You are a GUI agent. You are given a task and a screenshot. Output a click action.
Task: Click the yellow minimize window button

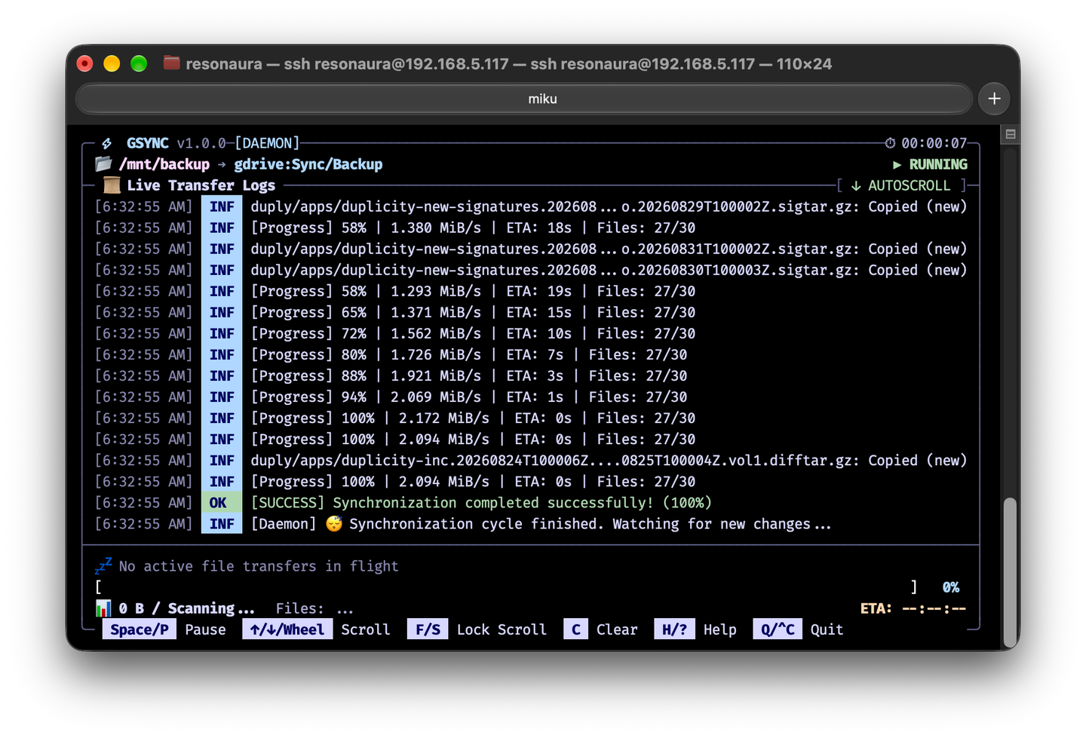[x=112, y=63]
